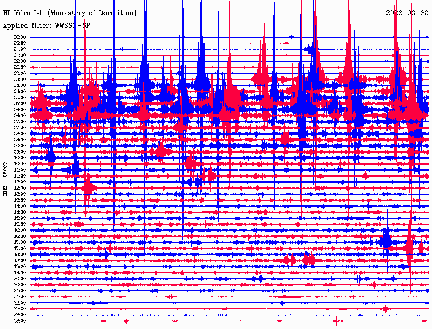Image resolution: width=432 pixels, height=329 pixels.
Task: Select the 18:30 time label
Action: pos(20,260)
